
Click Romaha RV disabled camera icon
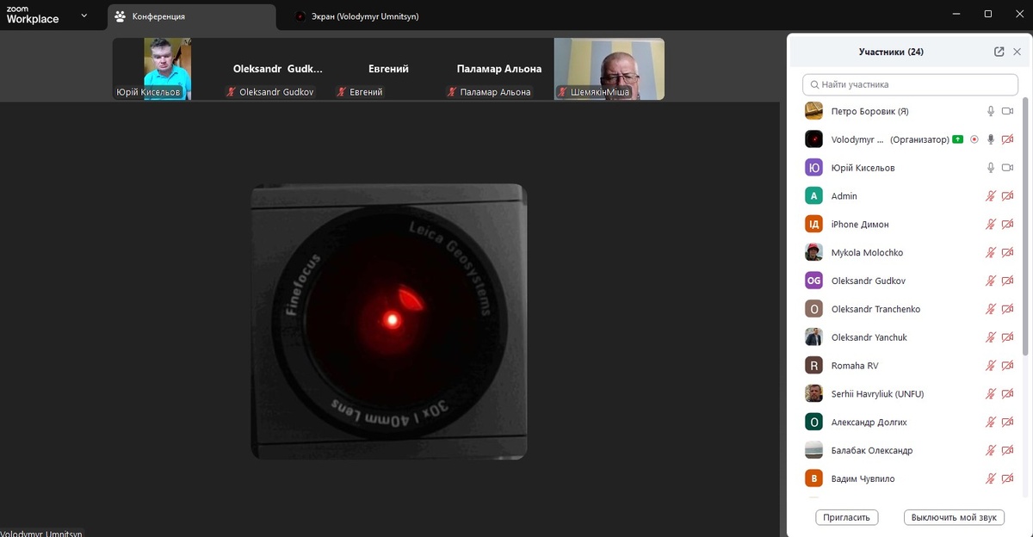pyautogui.click(x=1007, y=366)
